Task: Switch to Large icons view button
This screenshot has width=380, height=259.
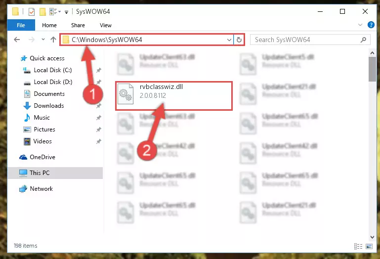Action: 369,246
